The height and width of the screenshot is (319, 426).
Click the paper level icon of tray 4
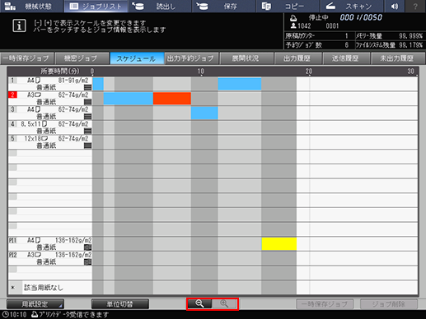(87, 131)
